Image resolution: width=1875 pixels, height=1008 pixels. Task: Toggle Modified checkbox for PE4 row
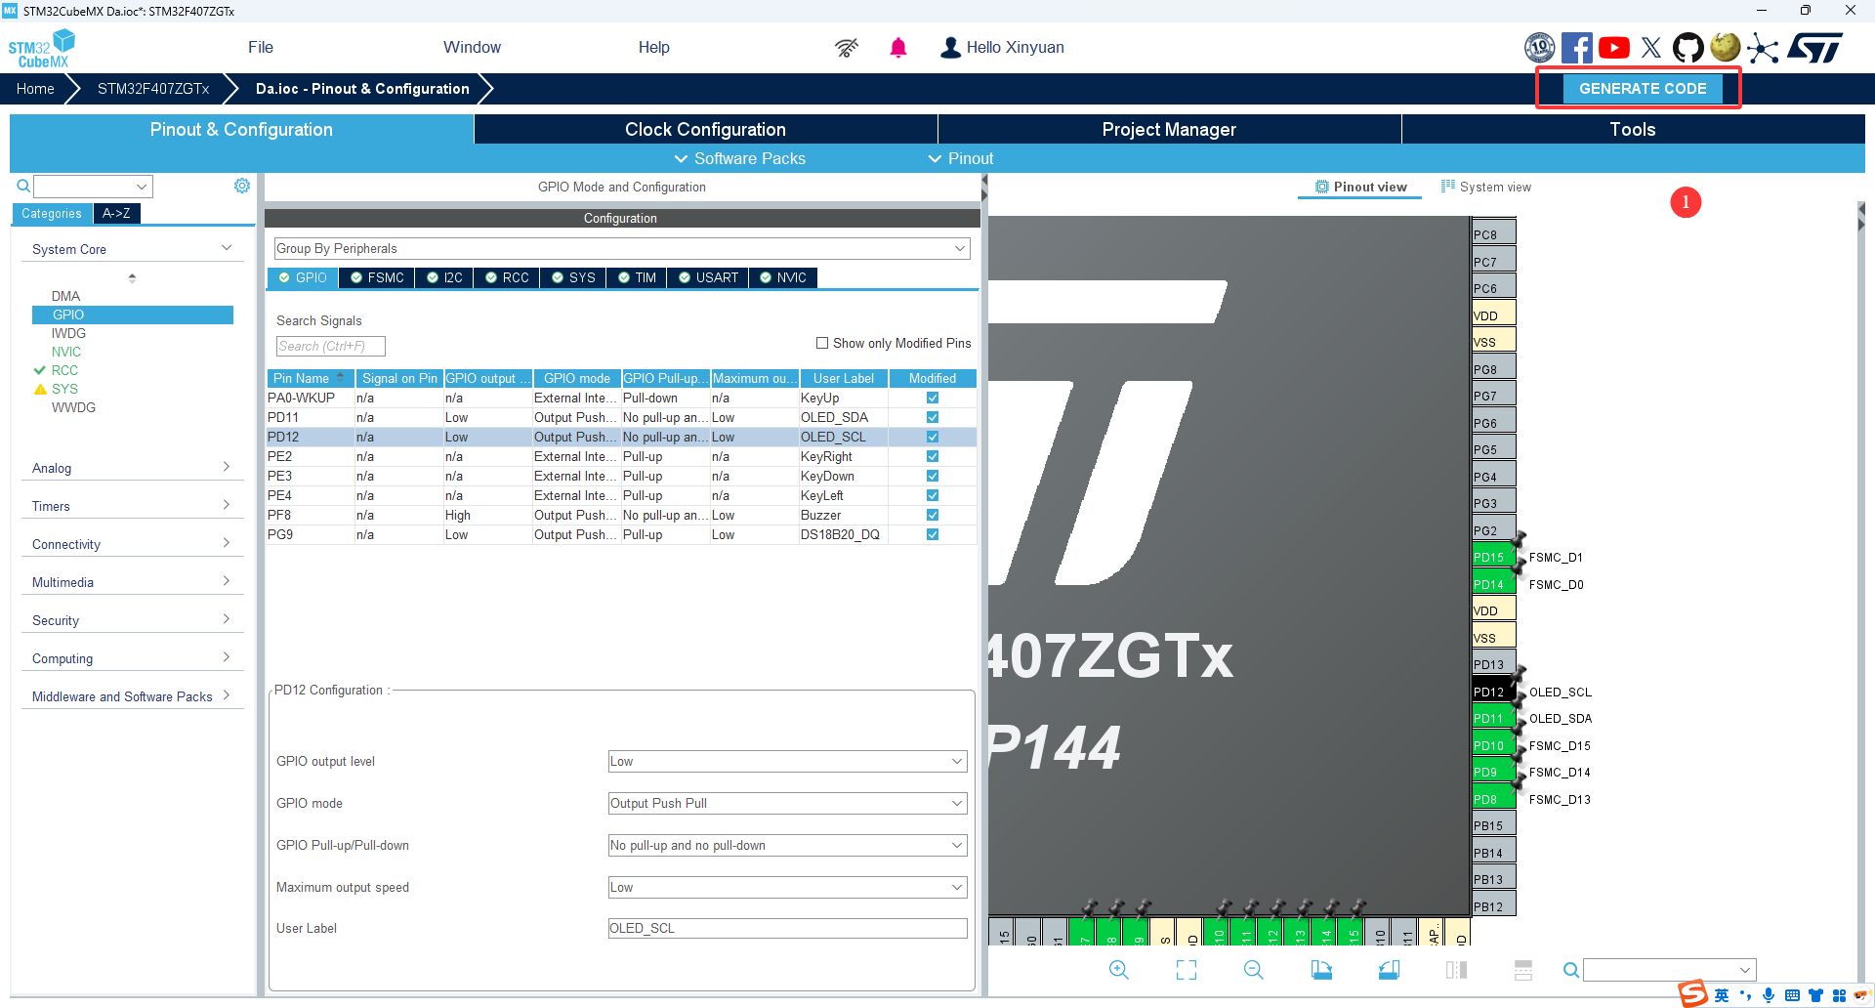click(933, 495)
